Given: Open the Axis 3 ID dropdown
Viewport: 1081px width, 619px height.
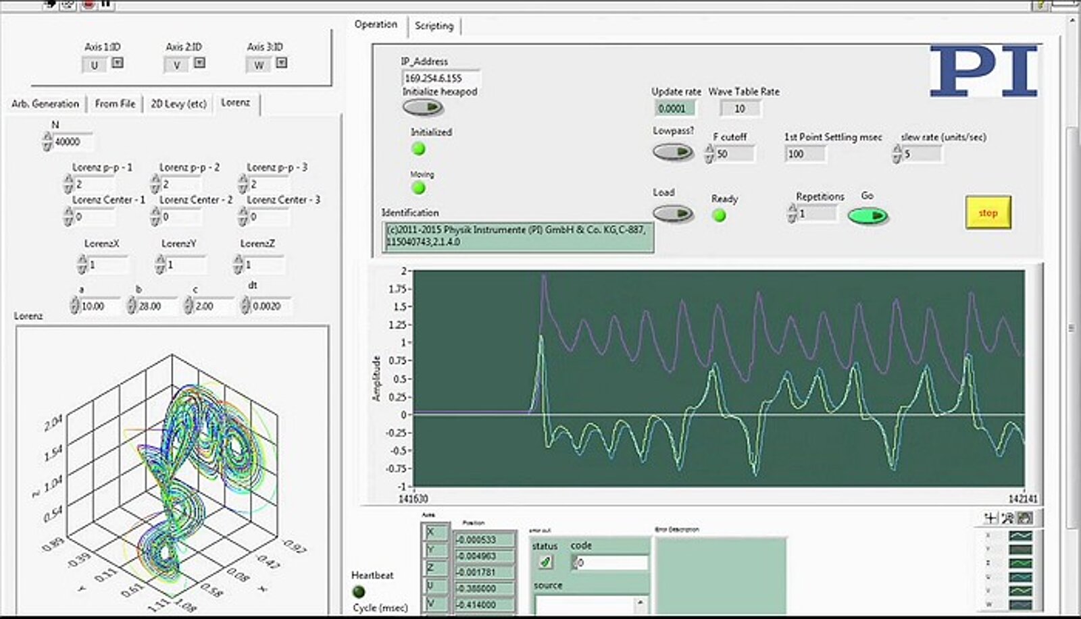Looking at the screenshot, I should (x=282, y=63).
